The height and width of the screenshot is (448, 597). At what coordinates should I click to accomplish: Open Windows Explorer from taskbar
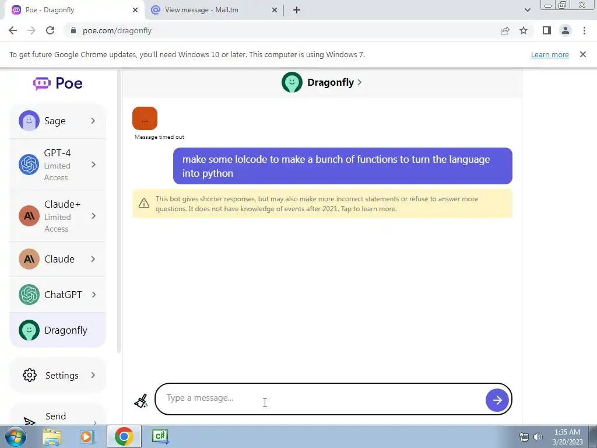(x=52, y=436)
